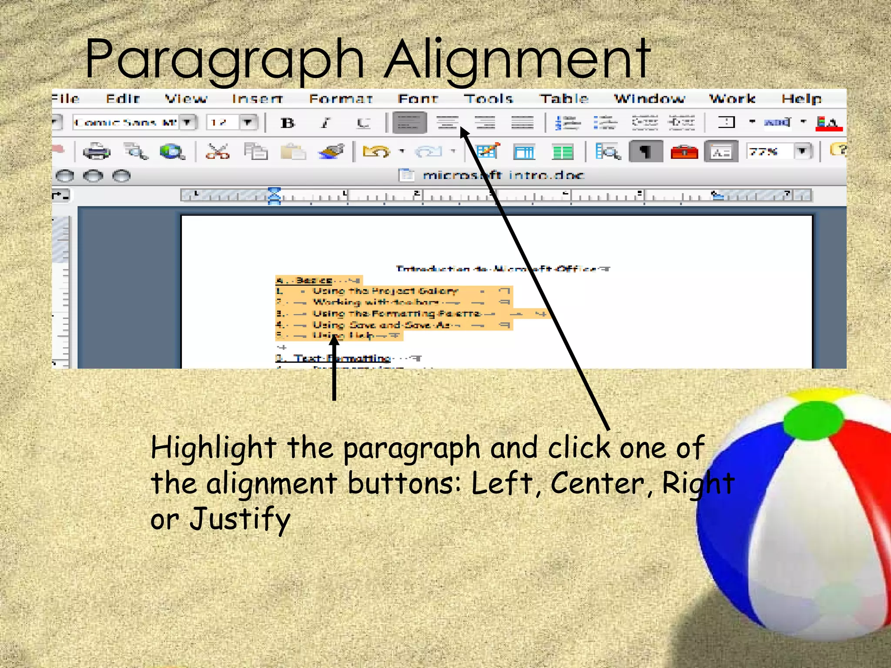Open the zoom percentage dropdown arrow
891x668 pixels.
[x=803, y=151]
